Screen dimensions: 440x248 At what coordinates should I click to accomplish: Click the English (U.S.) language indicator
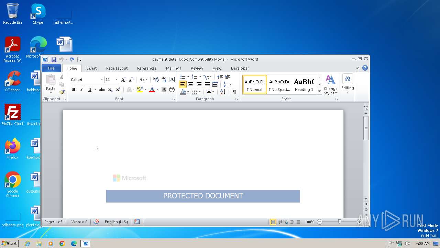116,222
